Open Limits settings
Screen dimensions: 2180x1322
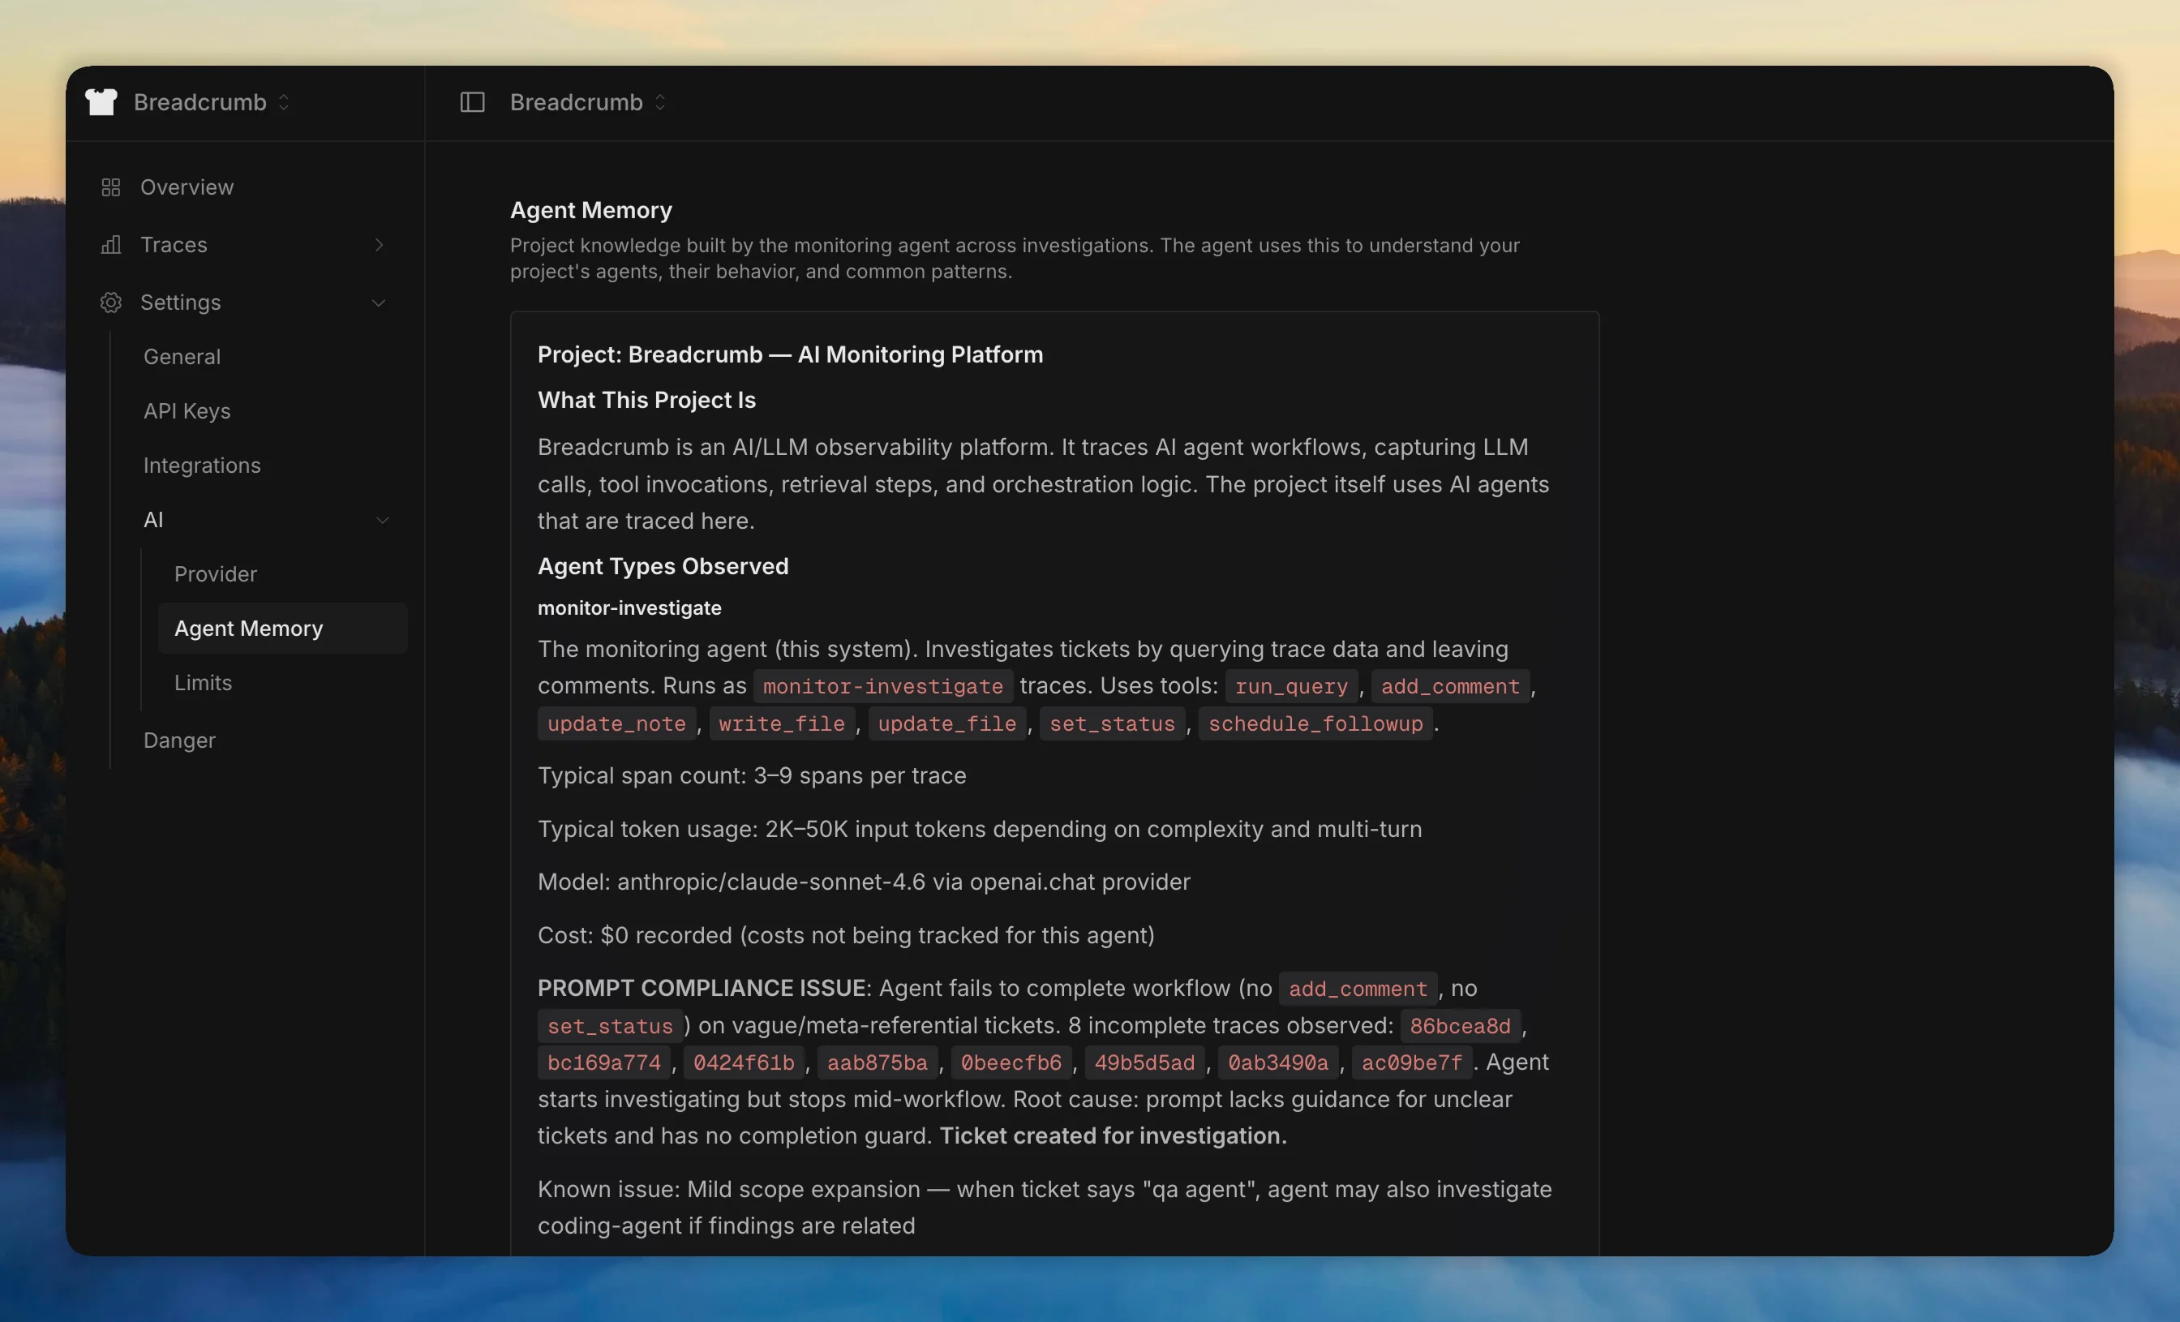[x=204, y=682]
